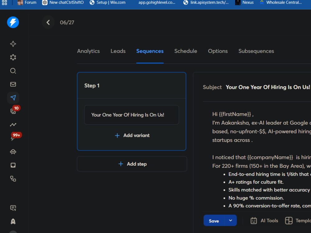Click the 'A 90% conversion-to-offer rate' bullet
The width and height of the screenshot is (311, 233).
[270, 206]
